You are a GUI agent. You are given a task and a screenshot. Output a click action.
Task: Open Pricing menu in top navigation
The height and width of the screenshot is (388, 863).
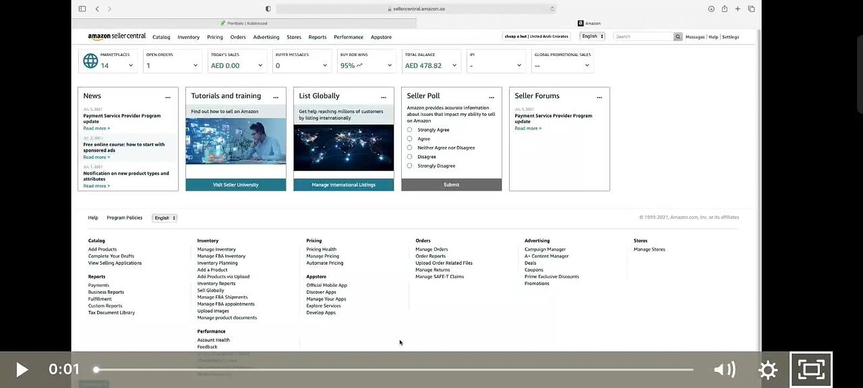click(x=215, y=37)
